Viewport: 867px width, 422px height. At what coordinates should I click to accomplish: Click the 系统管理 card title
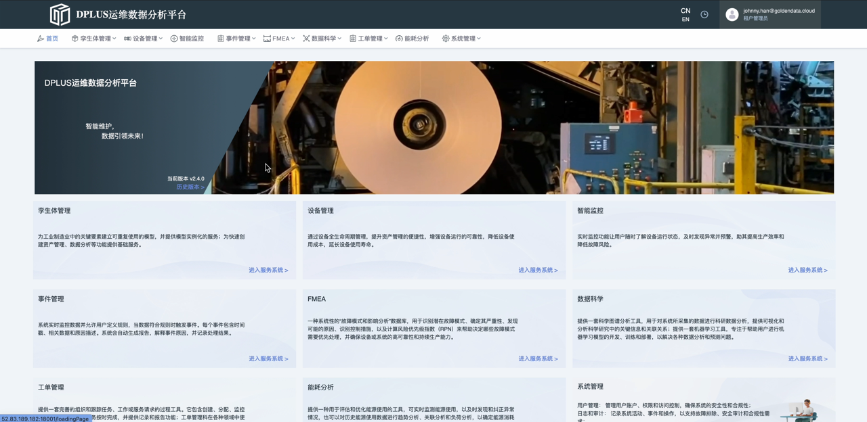pyautogui.click(x=590, y=387)
